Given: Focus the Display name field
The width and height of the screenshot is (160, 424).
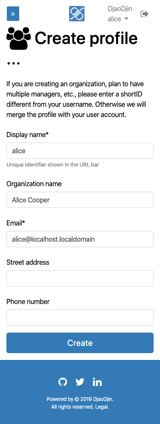Looking at the screenshot, I should [80, 151].
